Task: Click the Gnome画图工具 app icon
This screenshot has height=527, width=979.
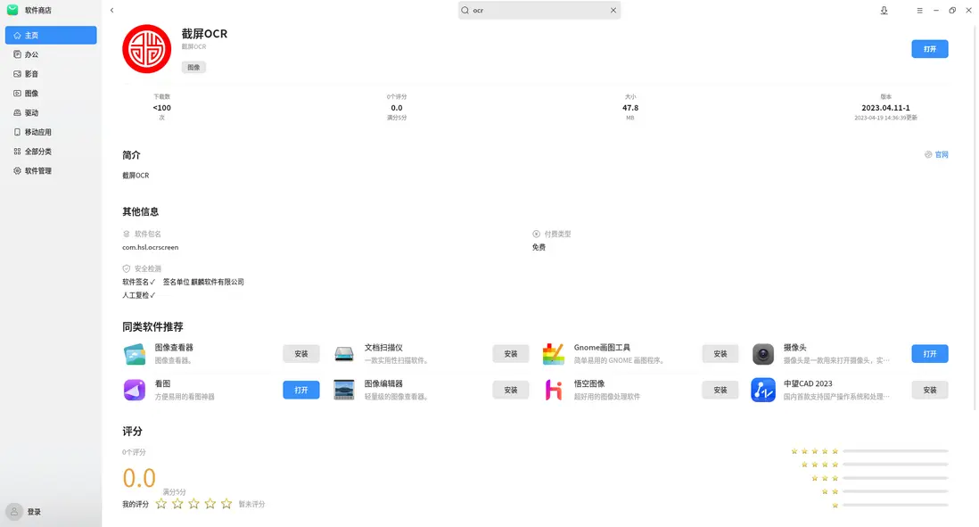Action: (553, 353)
